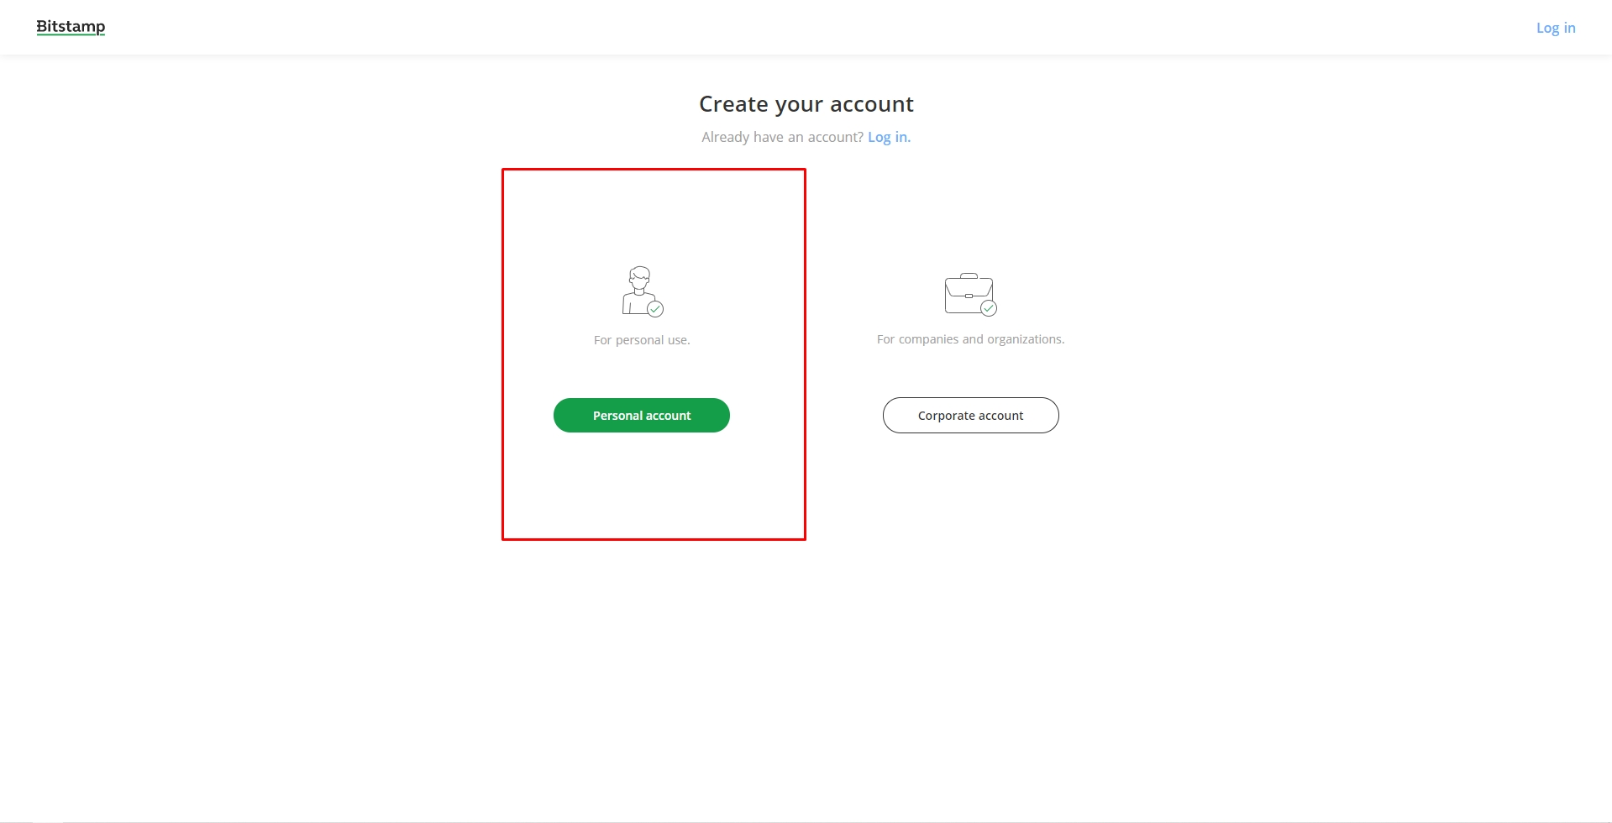Select the personal user icon with checkmark
Screen dimensions: 1612x823
[x=643, y=291]
